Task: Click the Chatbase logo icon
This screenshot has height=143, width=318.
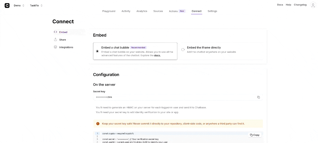Action: (x=7, y=5)
